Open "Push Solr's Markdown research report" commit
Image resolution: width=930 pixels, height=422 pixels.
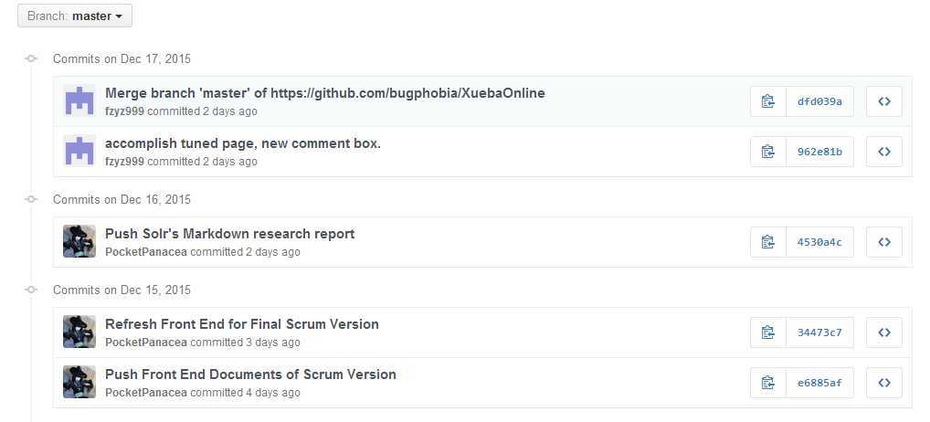click(229, 234)
